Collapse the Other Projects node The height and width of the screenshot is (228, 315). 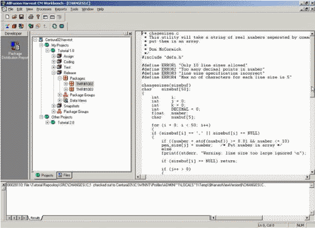[41, 117]
